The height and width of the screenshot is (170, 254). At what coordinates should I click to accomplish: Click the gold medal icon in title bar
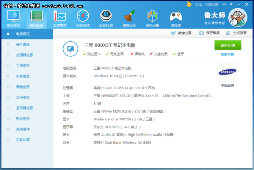click(189, 4)
